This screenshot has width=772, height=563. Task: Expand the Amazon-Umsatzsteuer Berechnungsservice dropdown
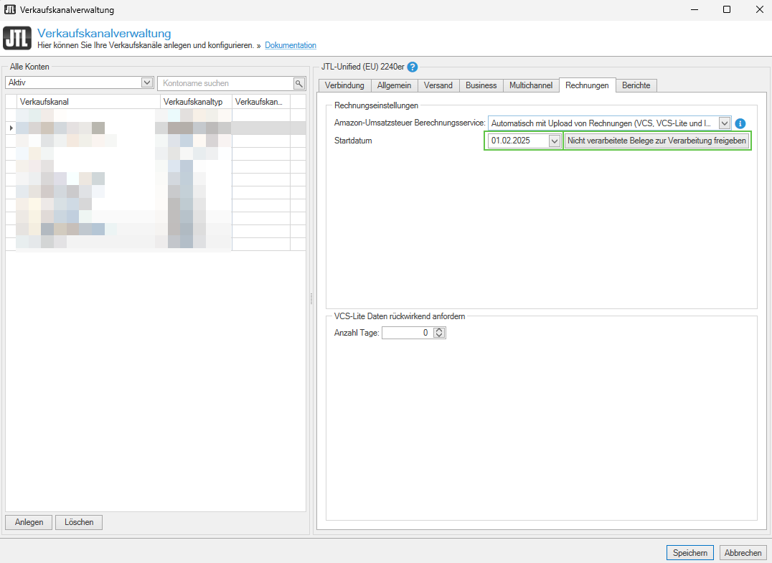click(x=725, y=123)
